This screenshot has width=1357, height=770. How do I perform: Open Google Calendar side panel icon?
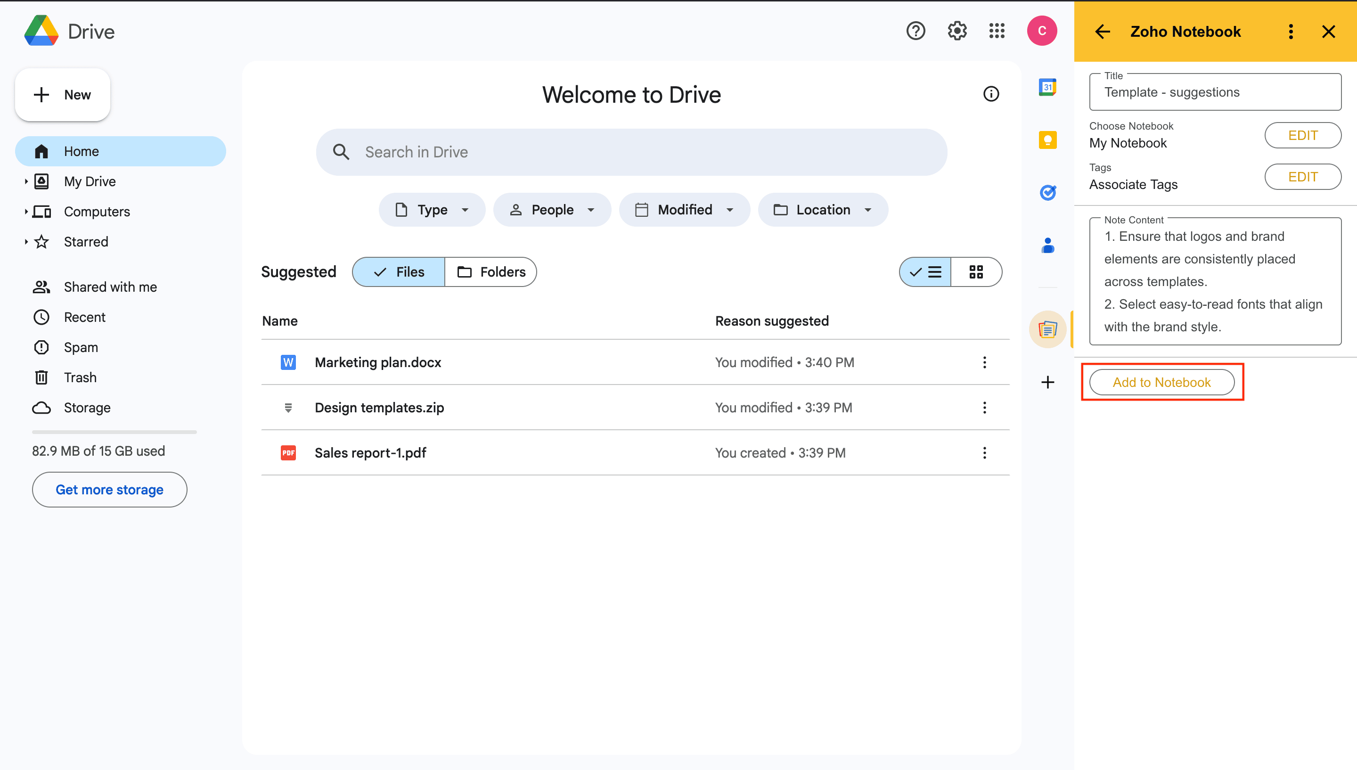click(x=1047, y=87)
